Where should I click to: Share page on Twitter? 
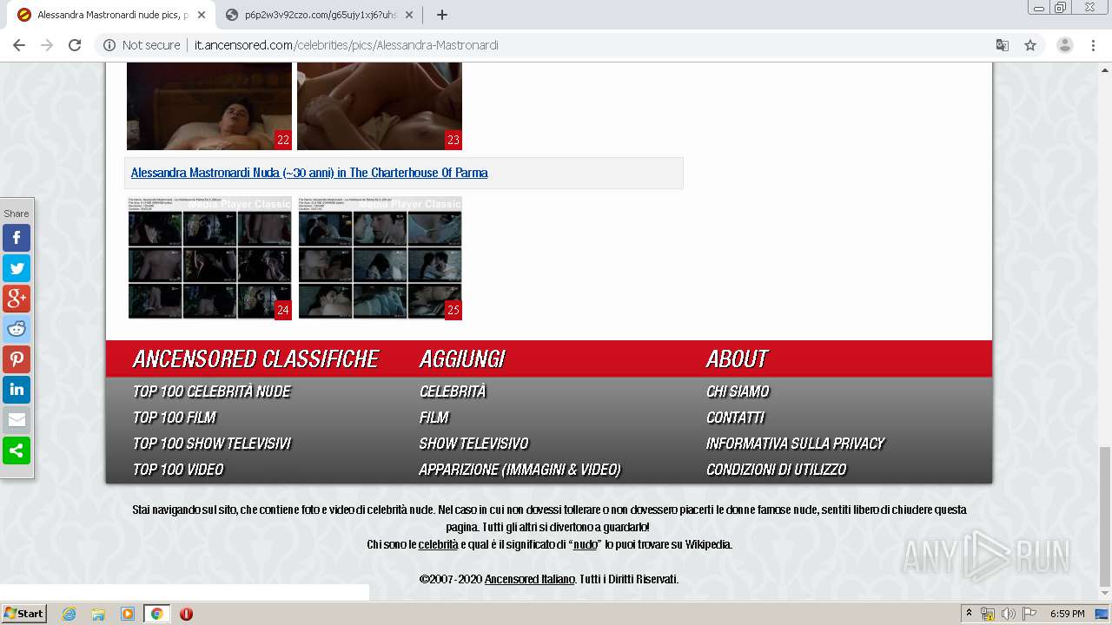tap(17, 268)
